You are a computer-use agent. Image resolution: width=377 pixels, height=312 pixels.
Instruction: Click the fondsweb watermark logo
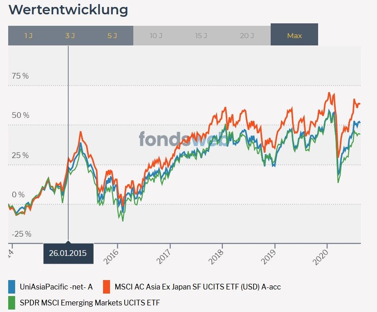pos(183,139)
